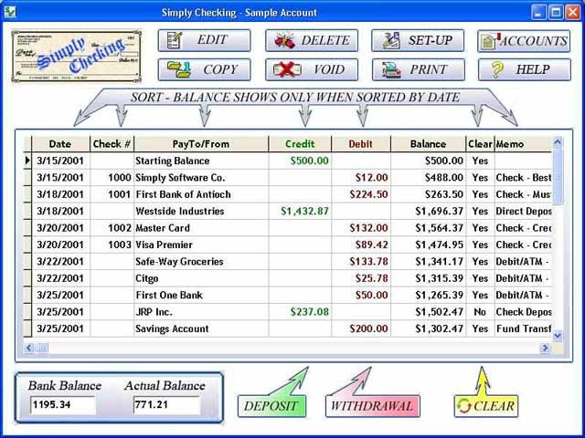This screenshot has height=438, width=585.
Task: Open the SET-UP options
Action: (418, 40)
